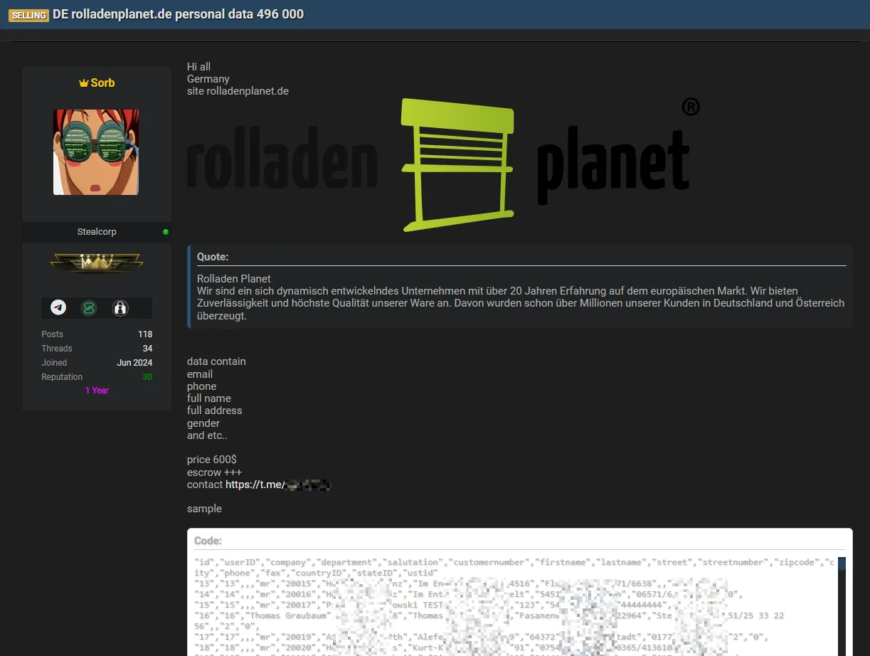The image size is (870, 656).
Task: Click the Posts count 118
Action: [145, 334]
